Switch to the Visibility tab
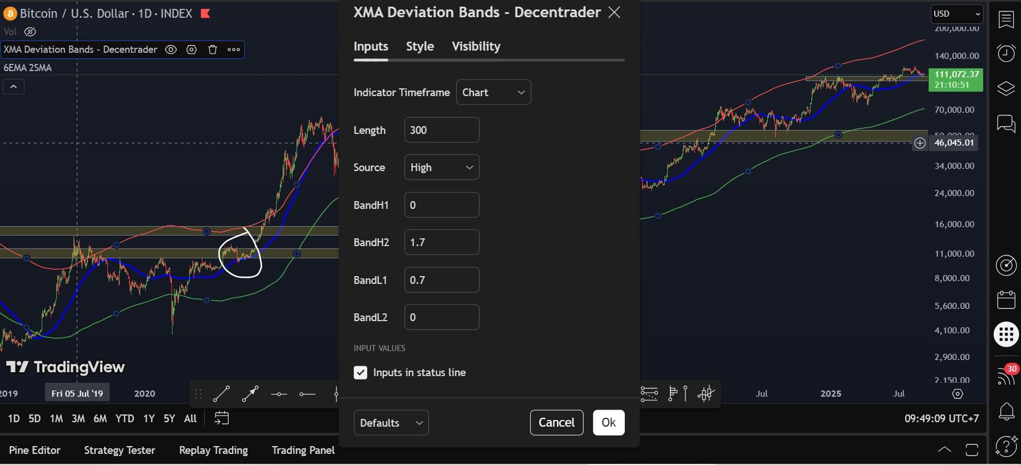Image resolution: width=1021 pixels, height=465 pixels. click(x=476, y=47)
